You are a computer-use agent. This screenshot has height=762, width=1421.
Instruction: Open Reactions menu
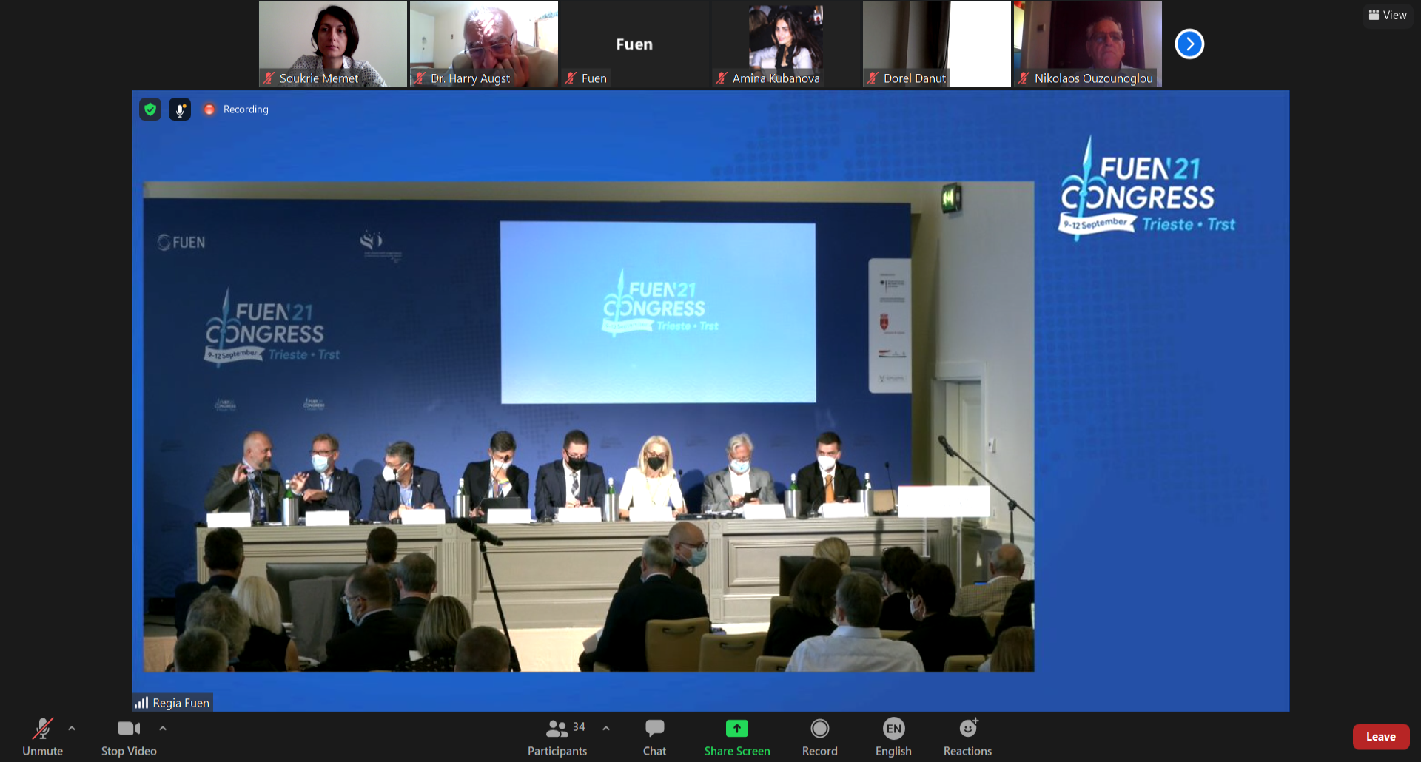tap(967, 738)
